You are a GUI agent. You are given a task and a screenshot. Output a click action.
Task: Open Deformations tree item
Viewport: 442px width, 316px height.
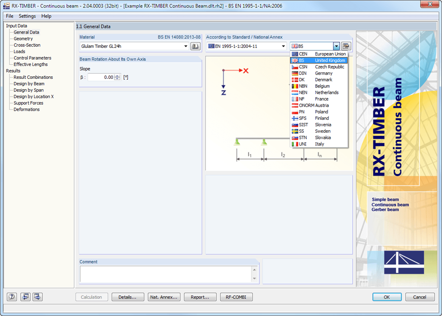pyautogui.click(x=27, y=110)
